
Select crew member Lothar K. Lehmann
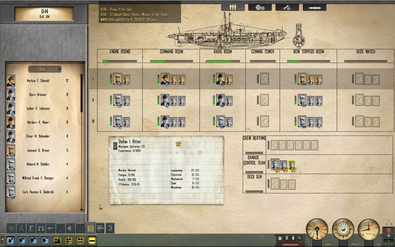tap(38, 109)
